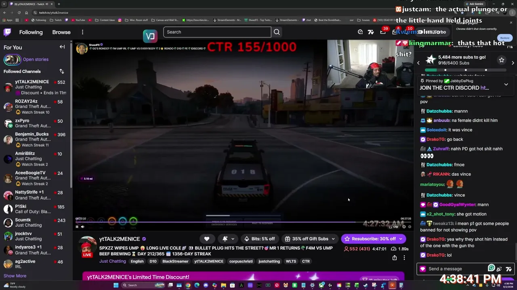The width and height of the screenshot is (517, 290).
Task: Open the Windows Start menu
Action: coord(116,286)
